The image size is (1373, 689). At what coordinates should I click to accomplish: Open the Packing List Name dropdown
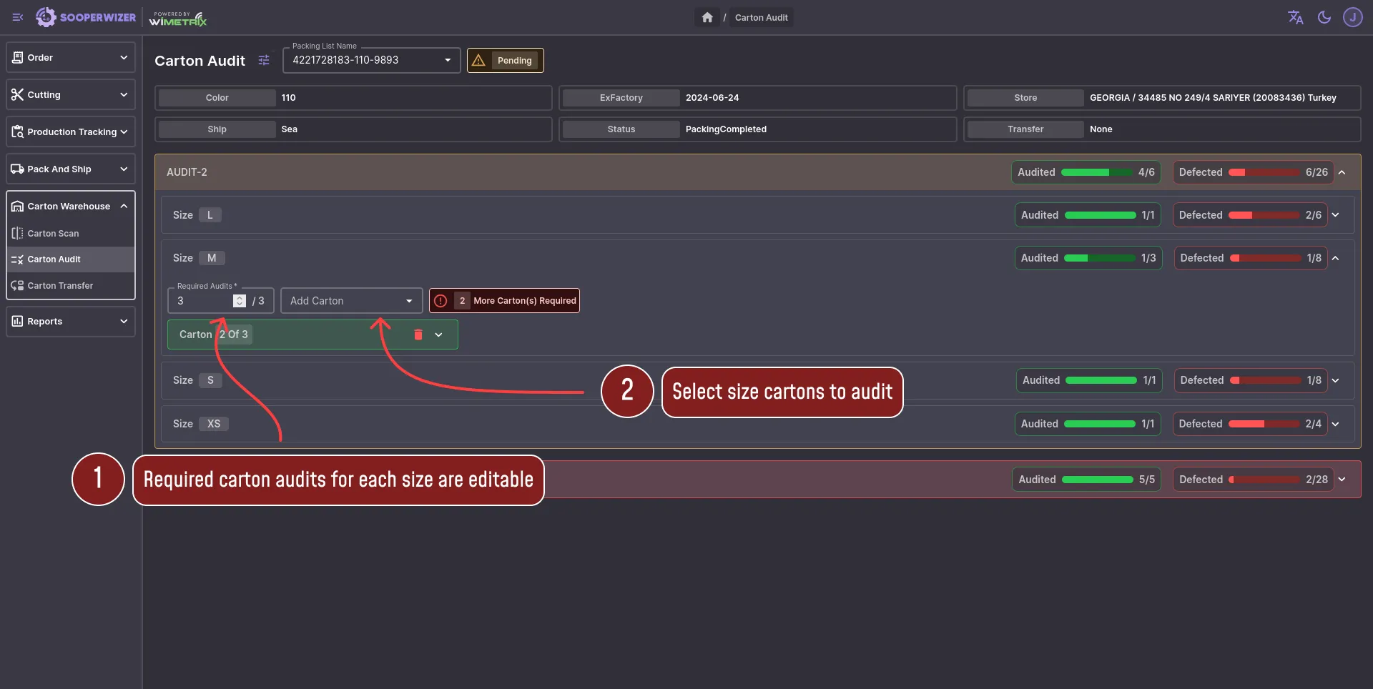tap(448, 60)
